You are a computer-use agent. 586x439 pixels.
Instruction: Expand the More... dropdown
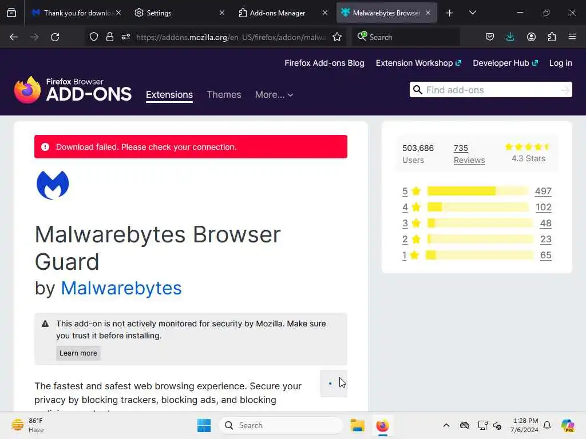point(274,94)
